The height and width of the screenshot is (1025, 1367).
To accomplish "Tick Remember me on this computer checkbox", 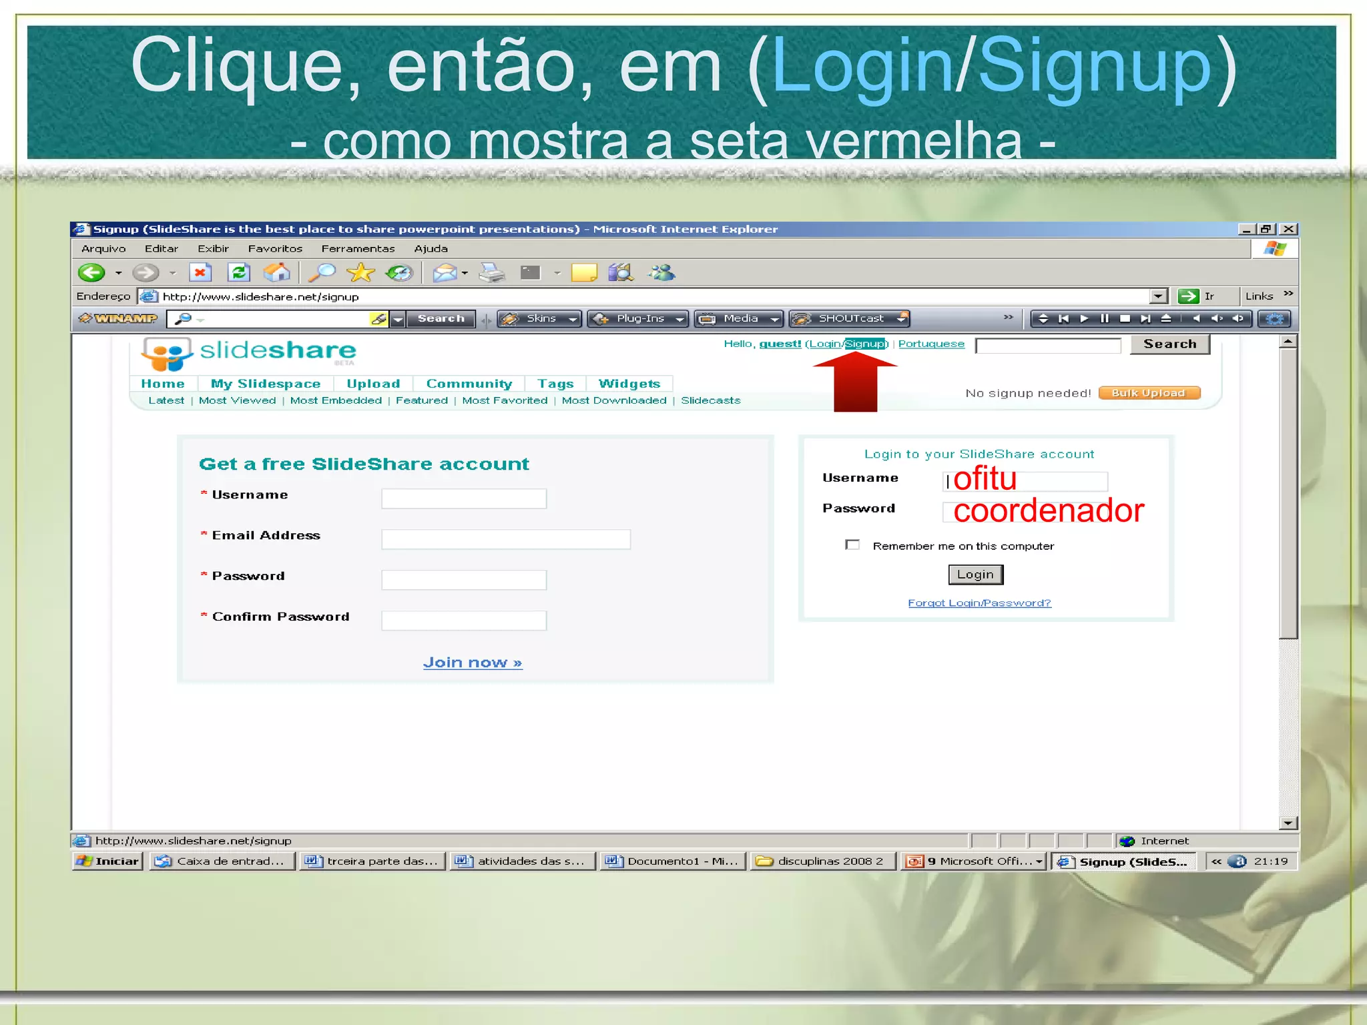I will 852,545.
